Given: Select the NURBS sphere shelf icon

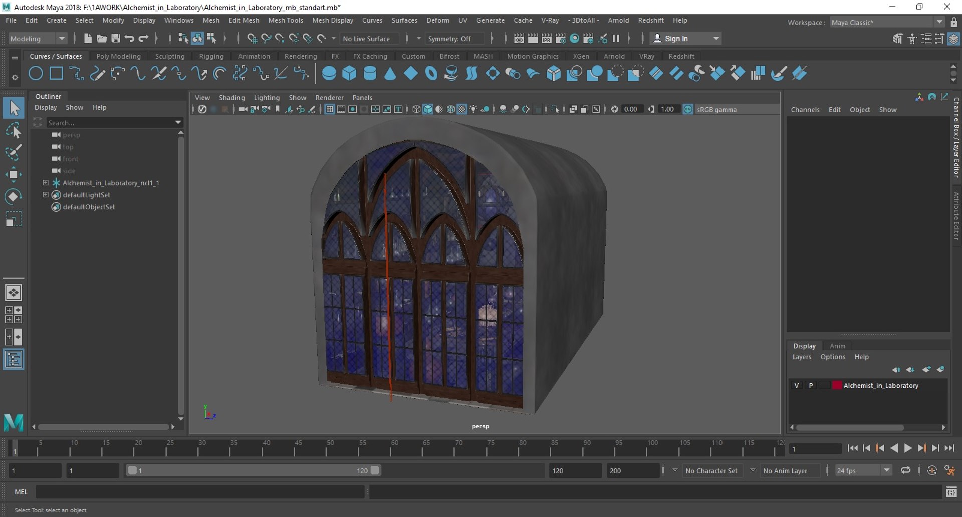Looking at the screenshot, I should (x=329, y=74).
